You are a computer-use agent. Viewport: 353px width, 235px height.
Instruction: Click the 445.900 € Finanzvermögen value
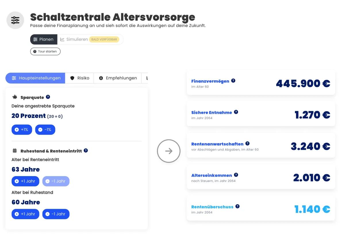click(303, 83)
